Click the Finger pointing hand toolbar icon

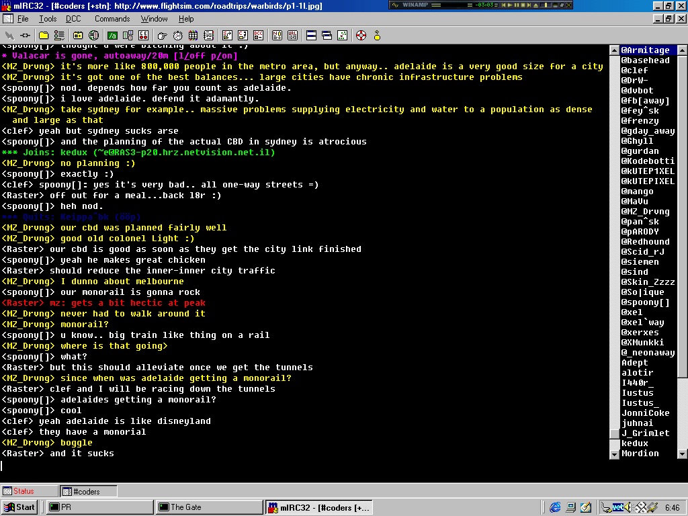[x=163, y=35]
